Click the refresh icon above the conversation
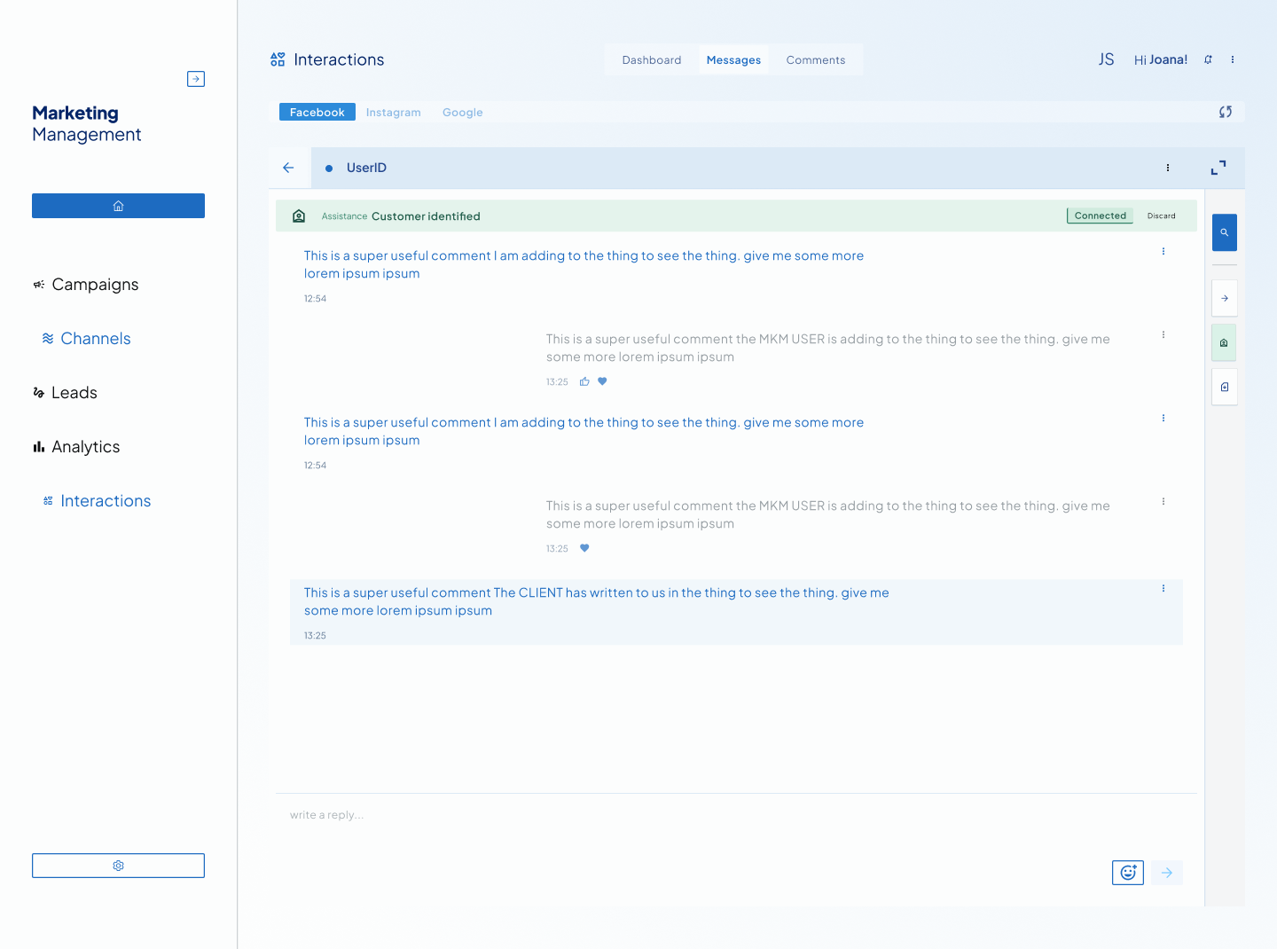The width and height of the screenshot is (1277, 949). pyautogui.click(x=1226, y=112)
